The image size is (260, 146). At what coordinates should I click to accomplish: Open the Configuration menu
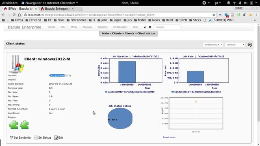[120, 27]
